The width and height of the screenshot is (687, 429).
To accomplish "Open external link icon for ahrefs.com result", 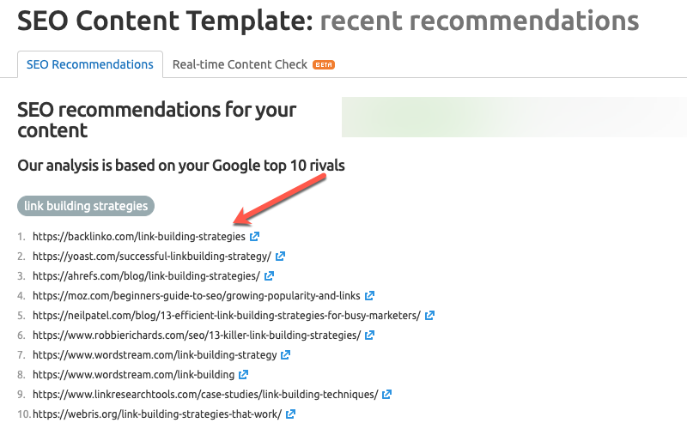I will pos(269,275).
